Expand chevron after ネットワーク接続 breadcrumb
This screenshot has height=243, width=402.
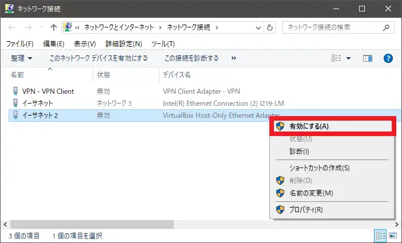point(217,27)
